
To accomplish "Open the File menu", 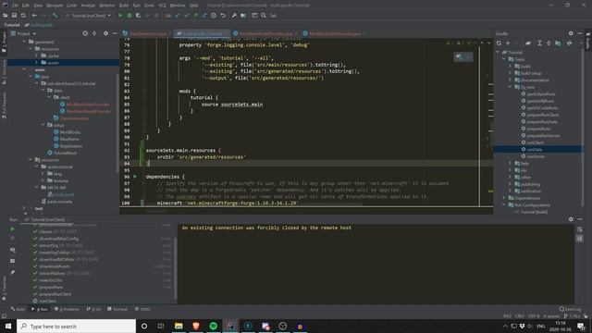I will pos(15,6).
